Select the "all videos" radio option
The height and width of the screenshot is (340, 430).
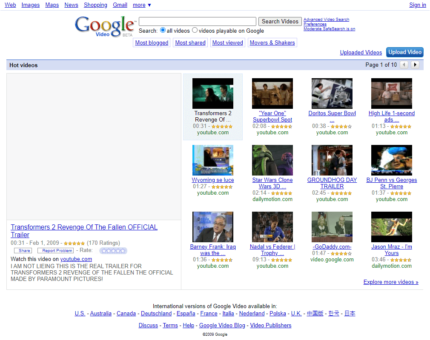click(x=163, y=30)
